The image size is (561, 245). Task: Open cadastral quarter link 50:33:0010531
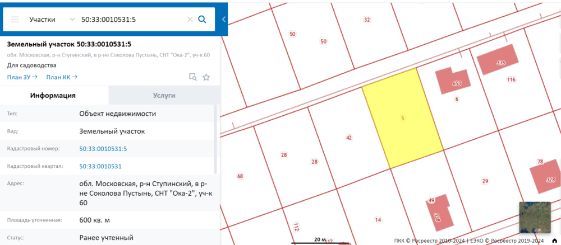coord(100,166)
